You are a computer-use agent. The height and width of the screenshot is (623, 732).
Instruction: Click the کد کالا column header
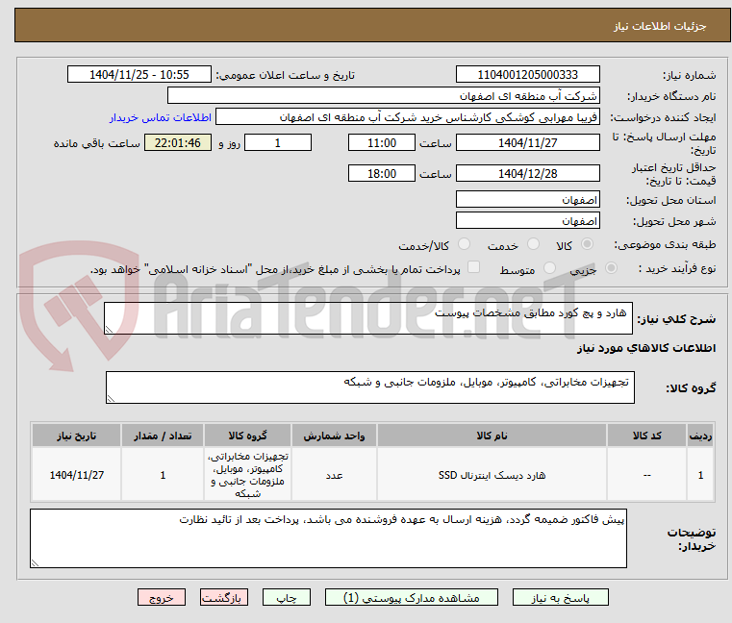click(x=646, y=436)
